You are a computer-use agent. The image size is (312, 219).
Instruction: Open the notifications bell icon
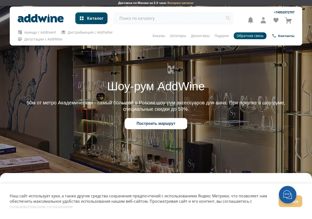(250, 20)
